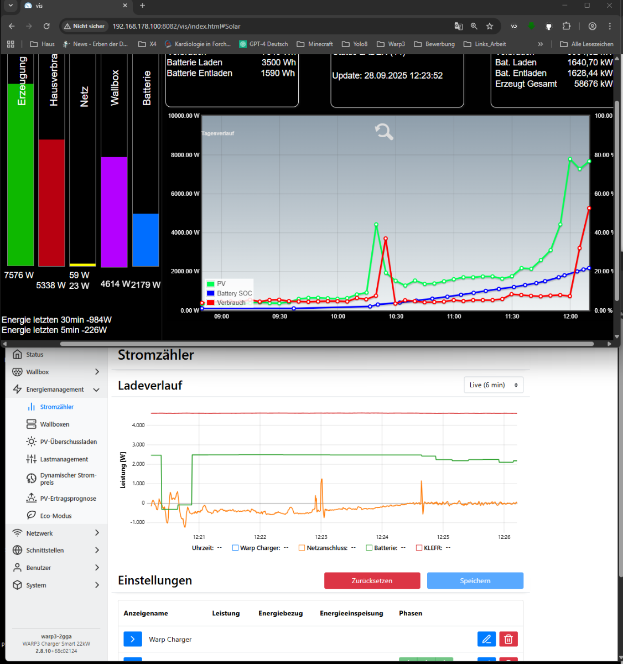Toggle the Warp Charger series in legend
The width and height of the screenshot is (623, 664).
point(235,548)
